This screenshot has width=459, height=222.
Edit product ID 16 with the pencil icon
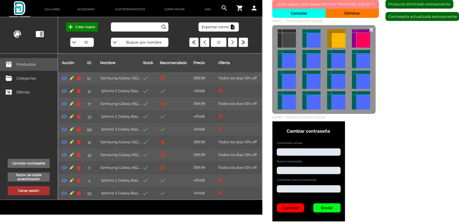coord(71,142)
